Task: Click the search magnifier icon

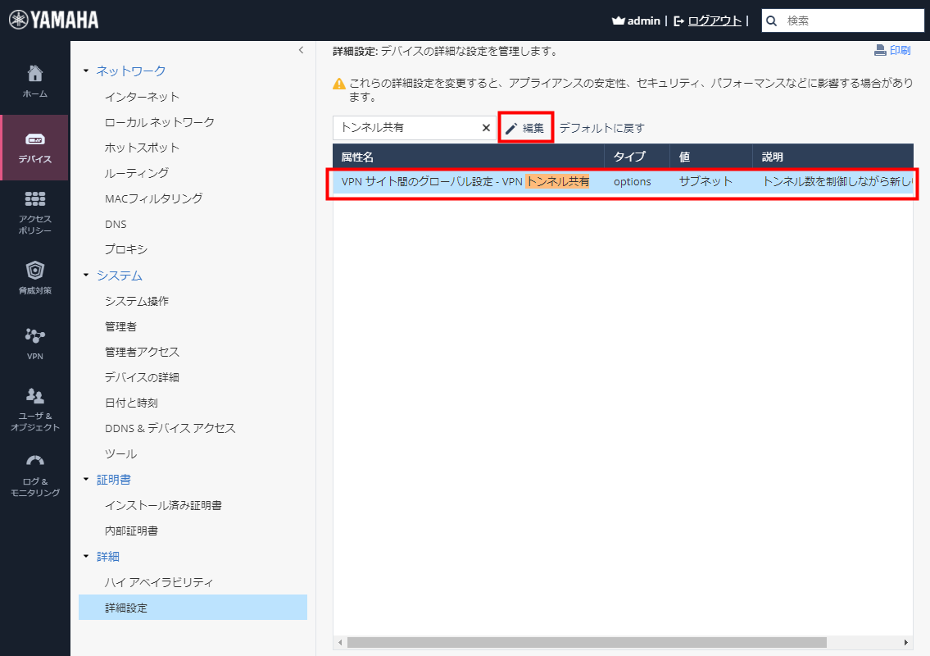Action: coord(771,20)
